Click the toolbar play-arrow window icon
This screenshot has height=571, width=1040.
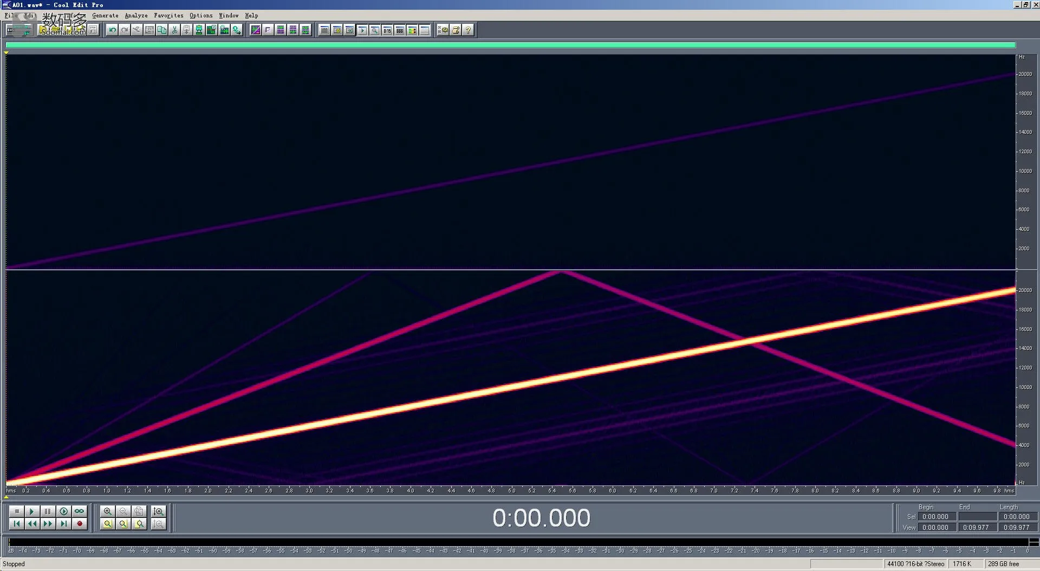point(362,30)
